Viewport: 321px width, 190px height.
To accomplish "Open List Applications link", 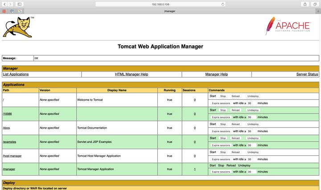I will click(16, 74).
